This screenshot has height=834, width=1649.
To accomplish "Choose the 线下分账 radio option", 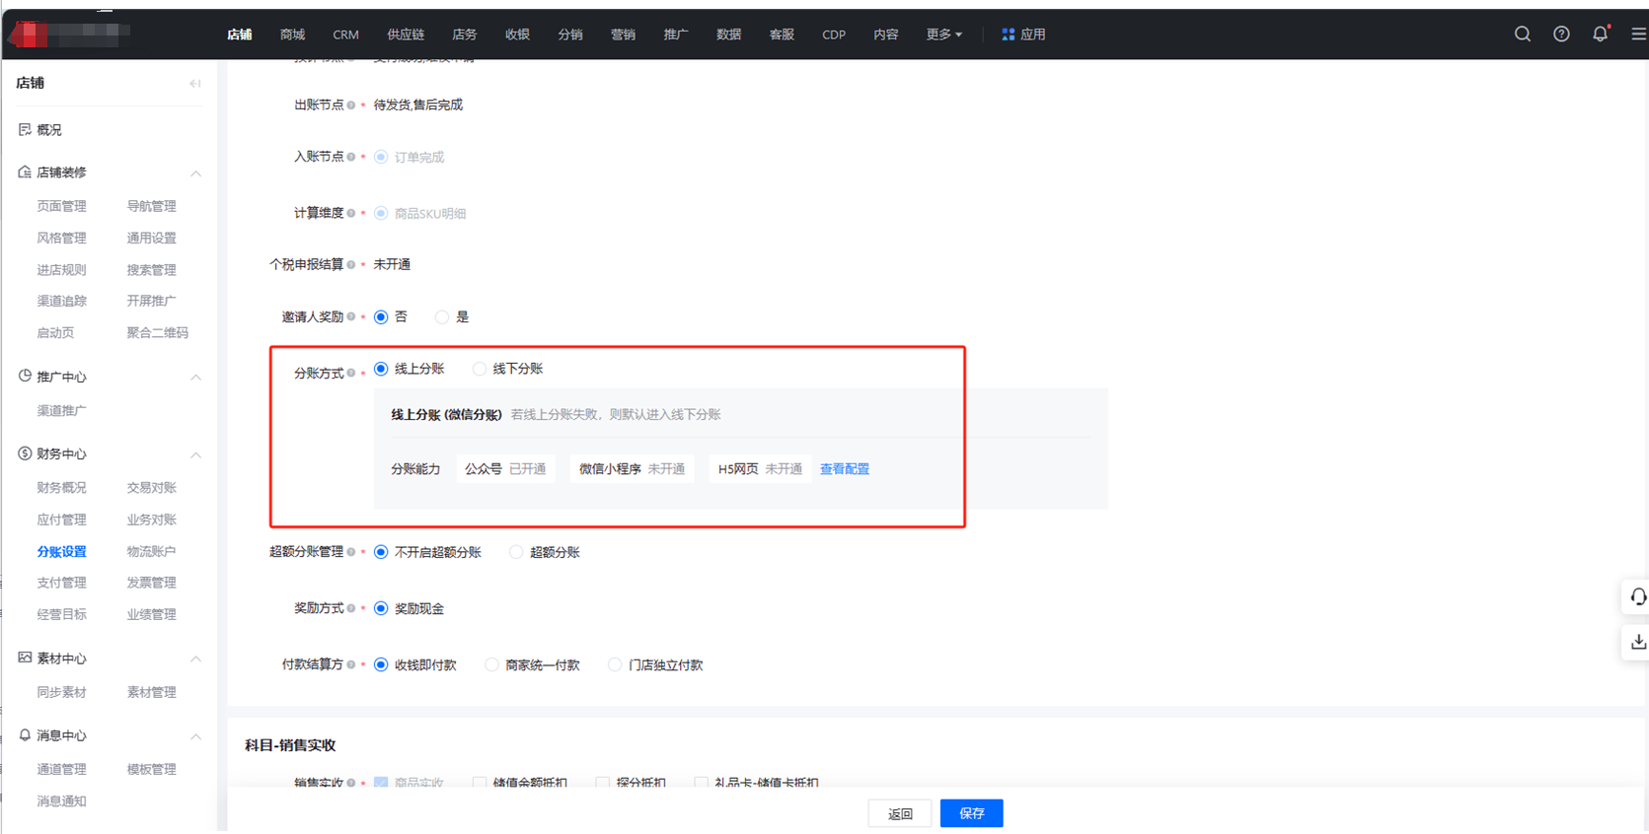I will pos(480,369).
